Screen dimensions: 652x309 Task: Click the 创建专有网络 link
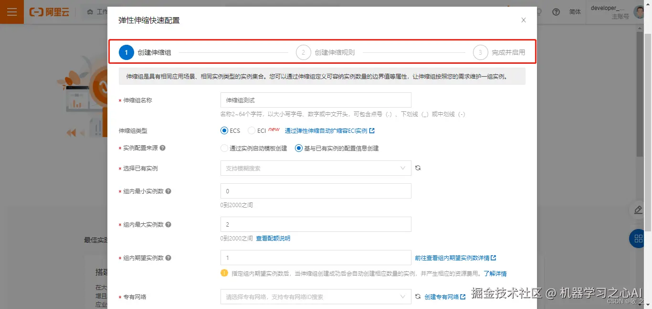[x=445, y=297]
